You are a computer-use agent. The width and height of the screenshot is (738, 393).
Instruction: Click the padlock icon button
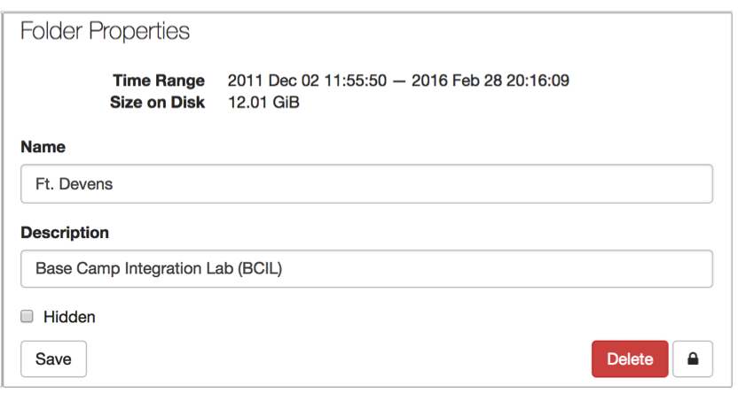[x=693, y=358]
